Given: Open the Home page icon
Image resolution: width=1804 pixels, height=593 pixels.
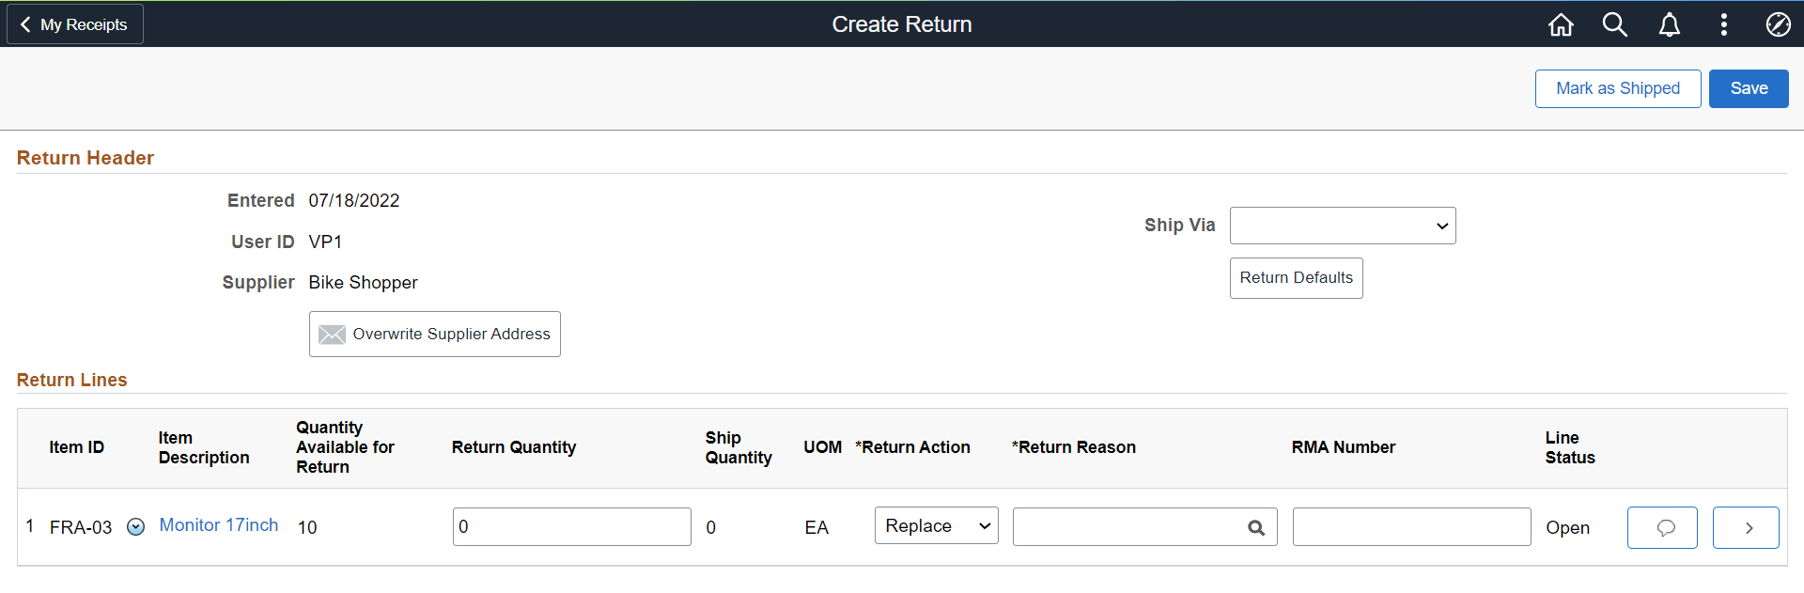Looking at the screenshot, I should (x=1560, y=24).
